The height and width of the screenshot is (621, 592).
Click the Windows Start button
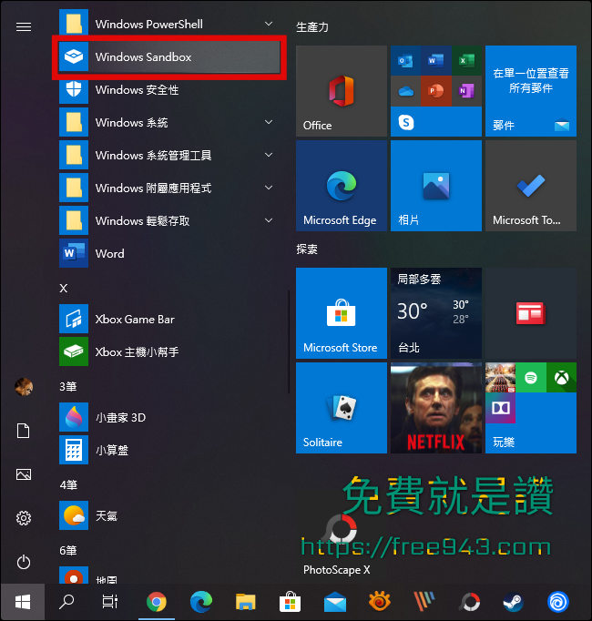tap(23, 602)
